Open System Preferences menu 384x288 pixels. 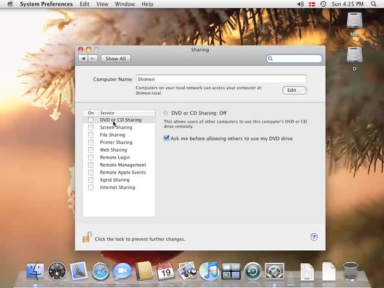46,4
